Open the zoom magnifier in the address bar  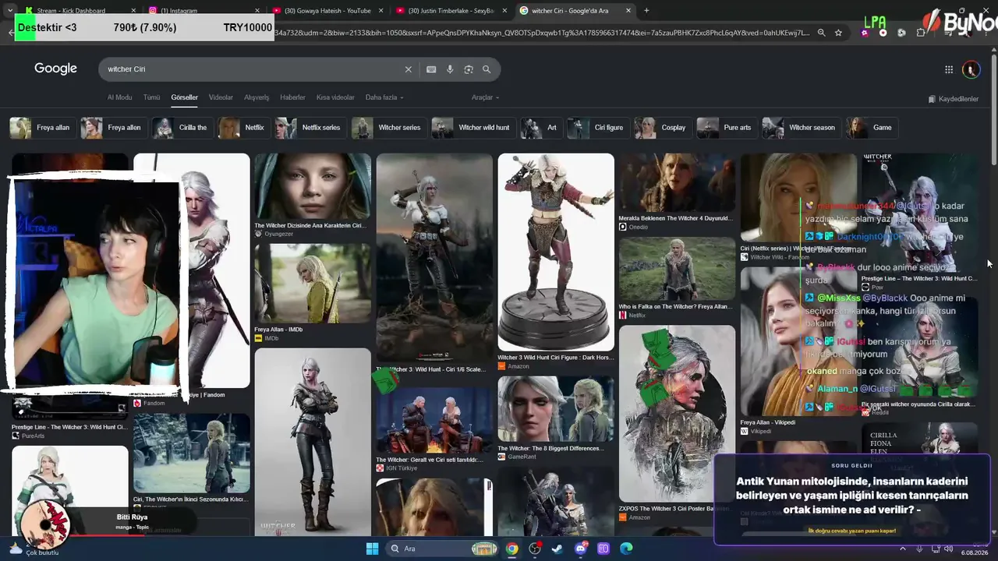pos(821,33)
